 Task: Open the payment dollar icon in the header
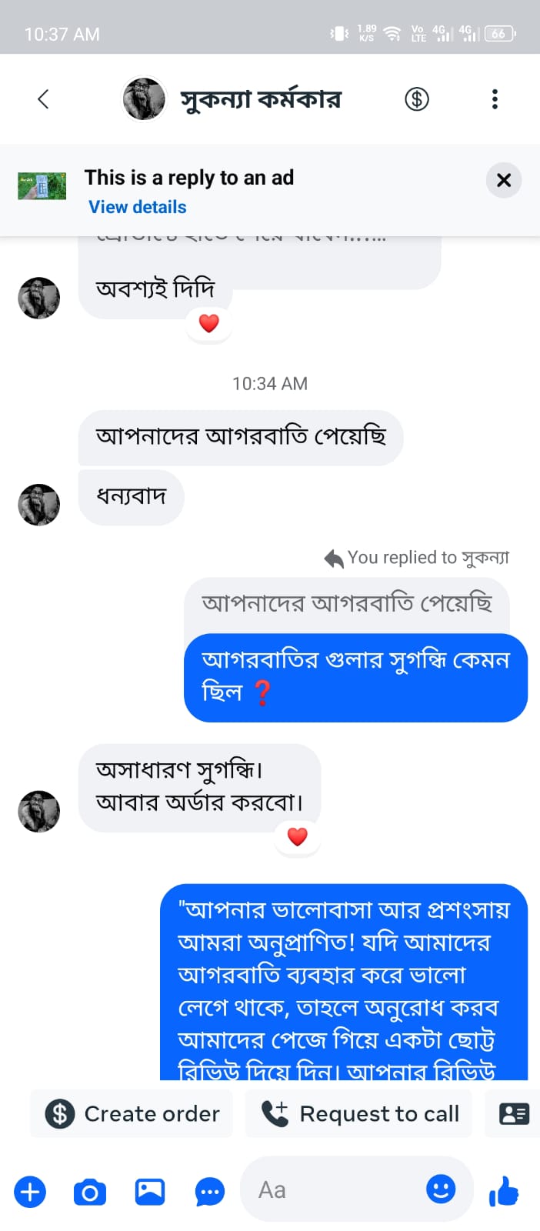[x=417, y=99]
